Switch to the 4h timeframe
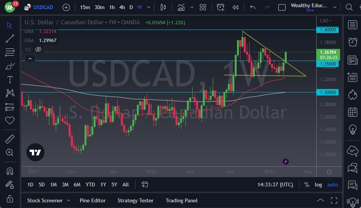This screenshot has height=208, width=361. 122,7
